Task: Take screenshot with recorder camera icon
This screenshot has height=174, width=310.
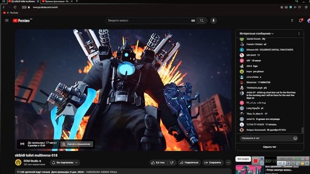Action: 262,159
